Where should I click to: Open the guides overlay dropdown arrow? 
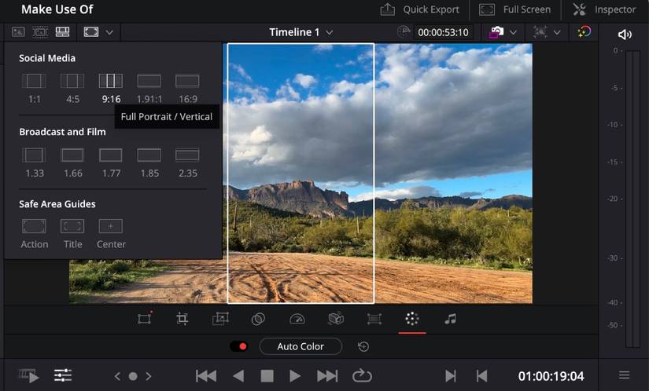(109, 32)
